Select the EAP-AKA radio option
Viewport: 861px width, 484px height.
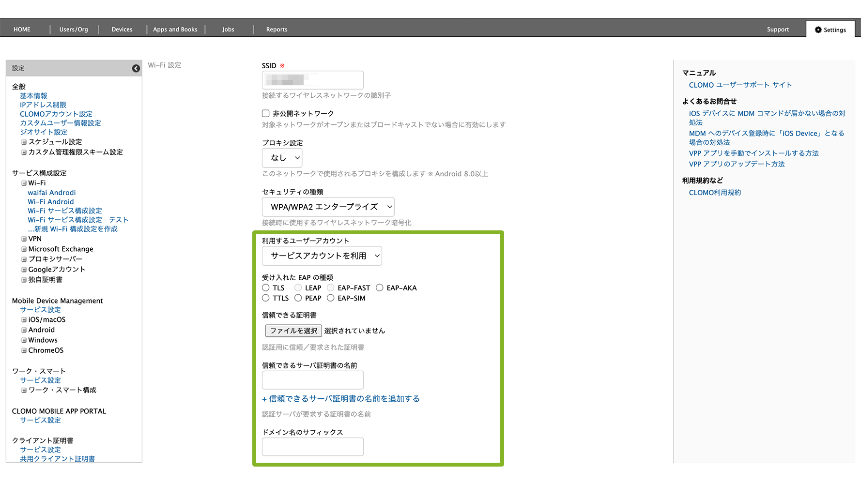[380, 288]
